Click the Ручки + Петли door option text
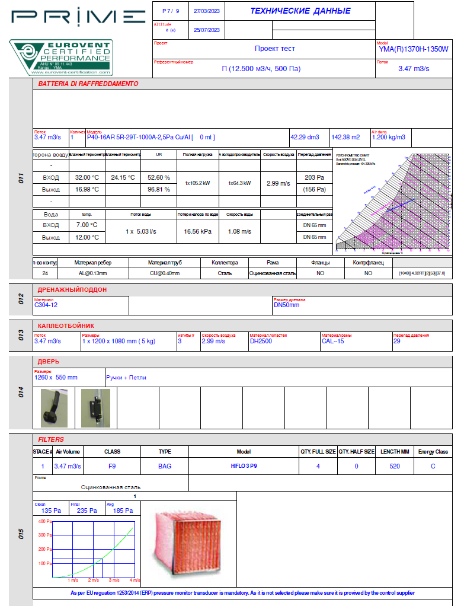The image size is (464, 606). 126,377
